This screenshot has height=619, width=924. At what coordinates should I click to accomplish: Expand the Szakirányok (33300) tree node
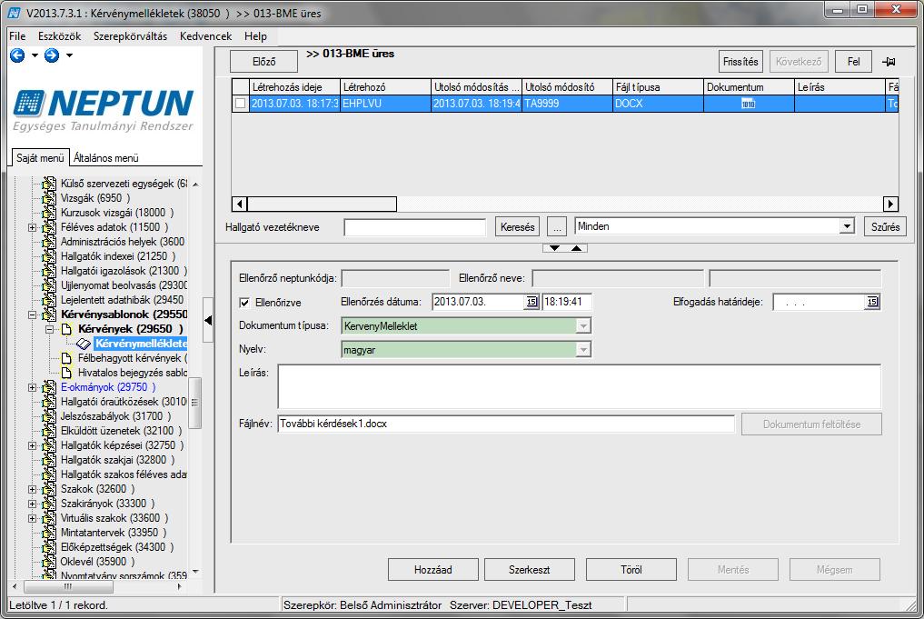tap(33, 504)
